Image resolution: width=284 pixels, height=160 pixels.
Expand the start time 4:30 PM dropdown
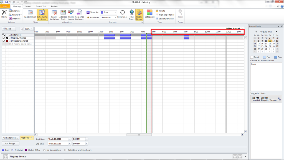pyautogui.click(x=87, y=139)
